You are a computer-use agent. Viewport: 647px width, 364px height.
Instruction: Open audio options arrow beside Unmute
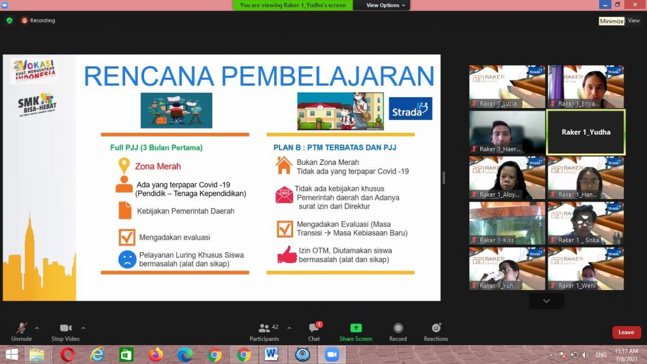click(37, 328)
